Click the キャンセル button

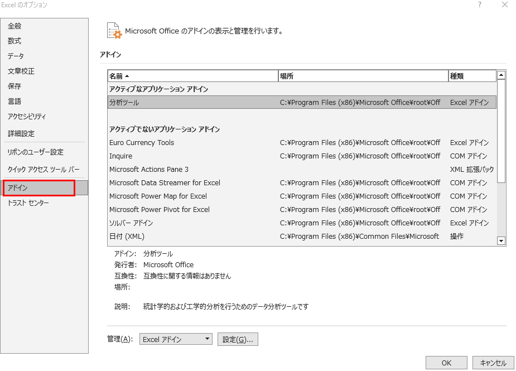[x=493, y=363]
